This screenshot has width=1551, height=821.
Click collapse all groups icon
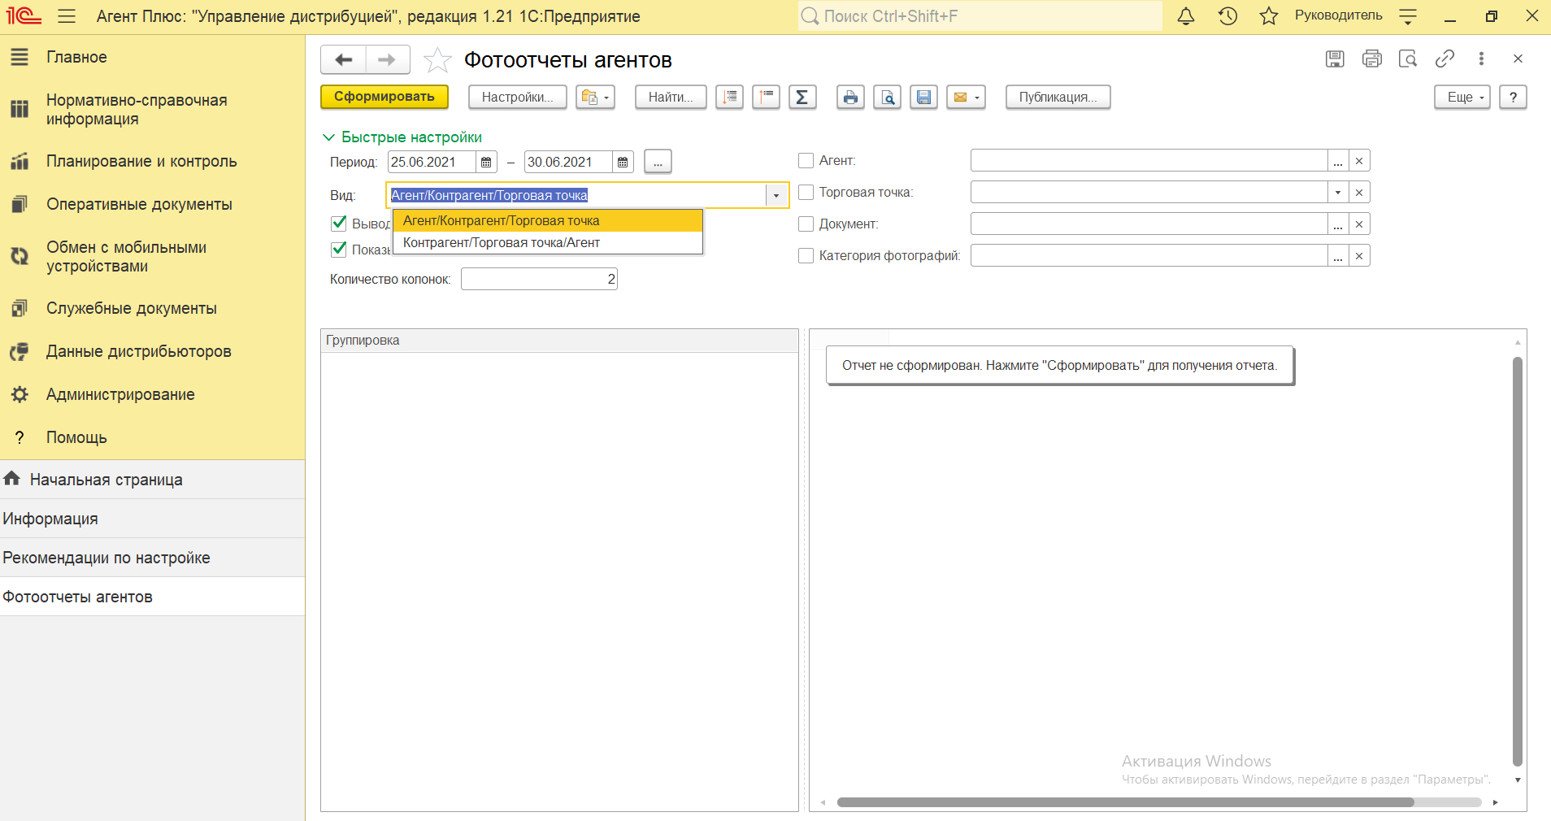tap(766, 97)
